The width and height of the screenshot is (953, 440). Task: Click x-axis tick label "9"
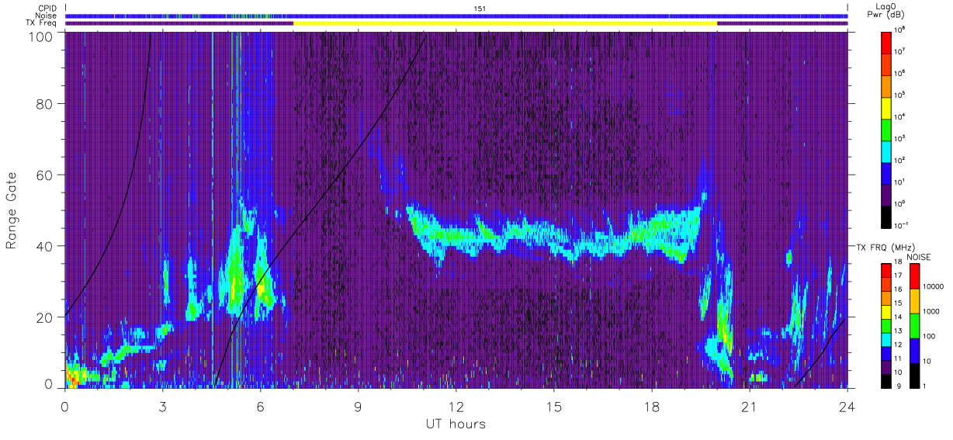pyautogui.click(x=358, y=407)
